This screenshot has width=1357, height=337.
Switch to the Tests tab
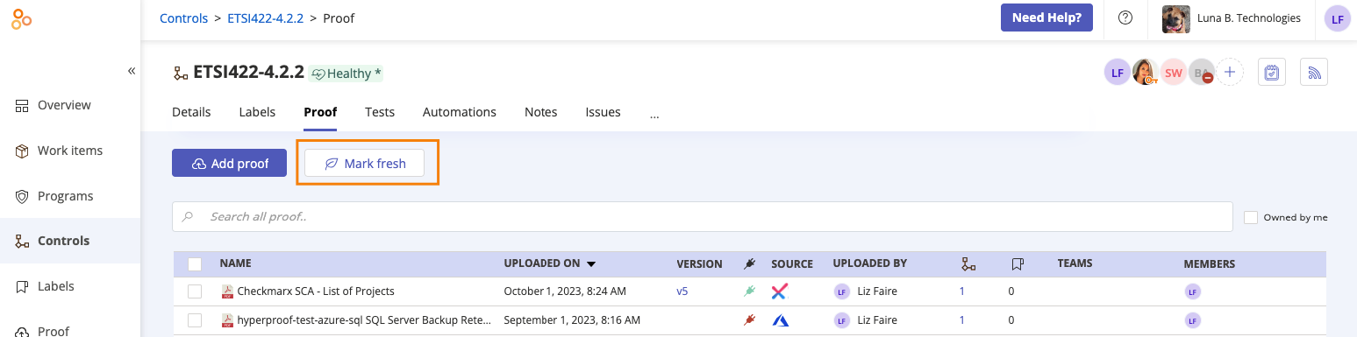point(380,112)
